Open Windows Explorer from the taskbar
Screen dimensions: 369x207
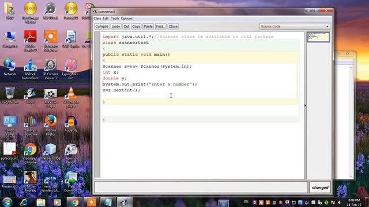tap(41, 202)
